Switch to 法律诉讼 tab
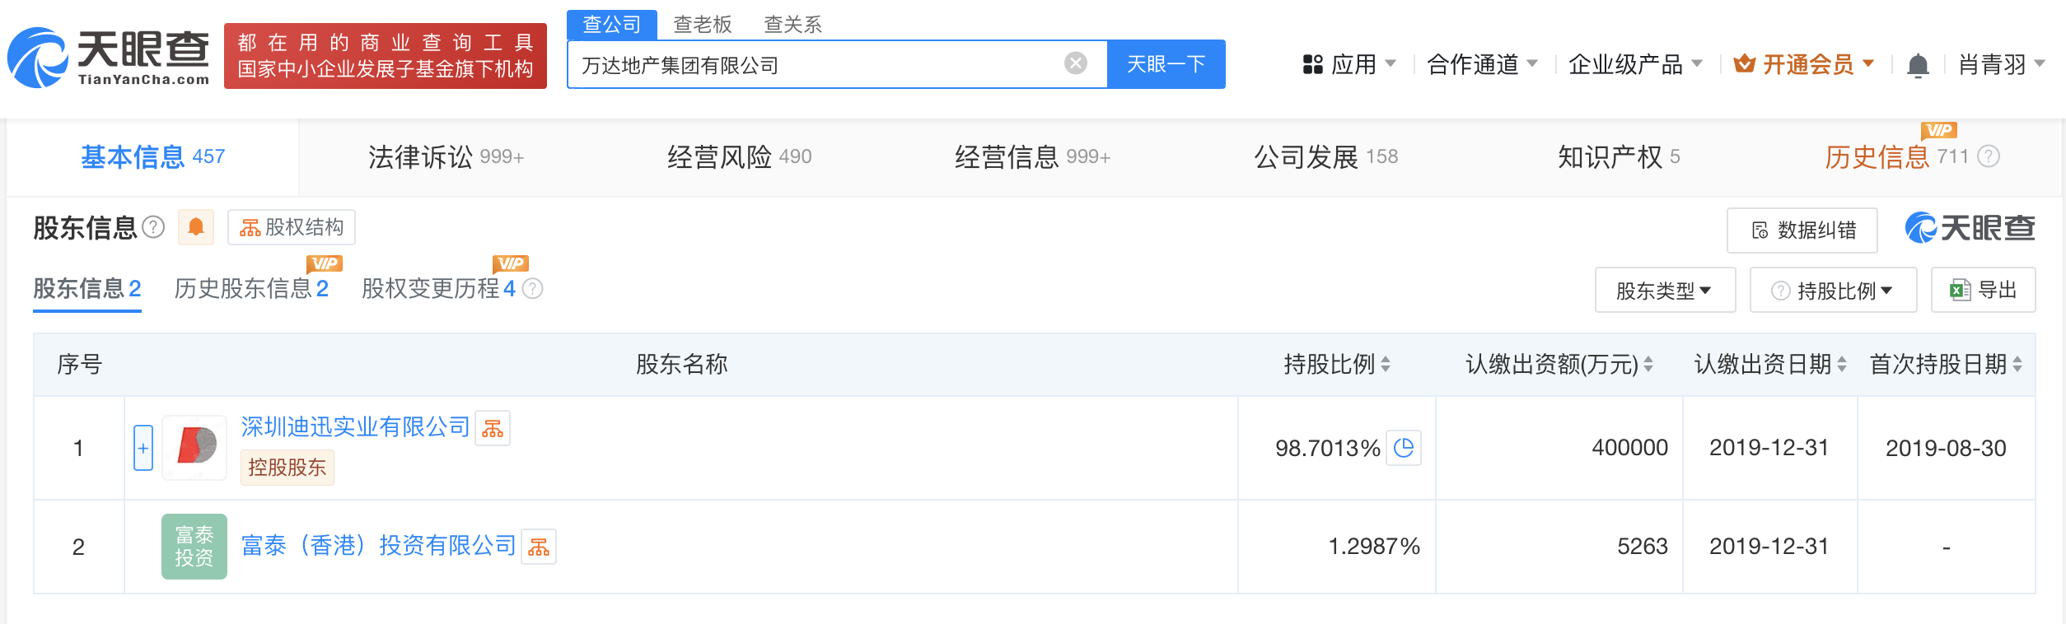Screen dimensions: 2066x624 pyautogui.click(x=446, y=156)
